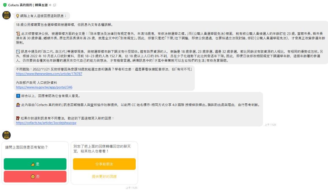The image size is (328, 192).
Task: Click the red exclamation emoji before 如果你對
Action: pos(18,118)
